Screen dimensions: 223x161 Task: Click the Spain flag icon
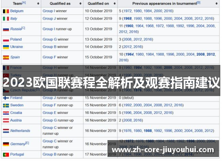click(x=6, y=57)
